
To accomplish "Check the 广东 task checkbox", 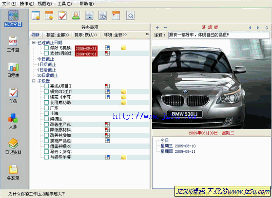I will coord(46,108).
